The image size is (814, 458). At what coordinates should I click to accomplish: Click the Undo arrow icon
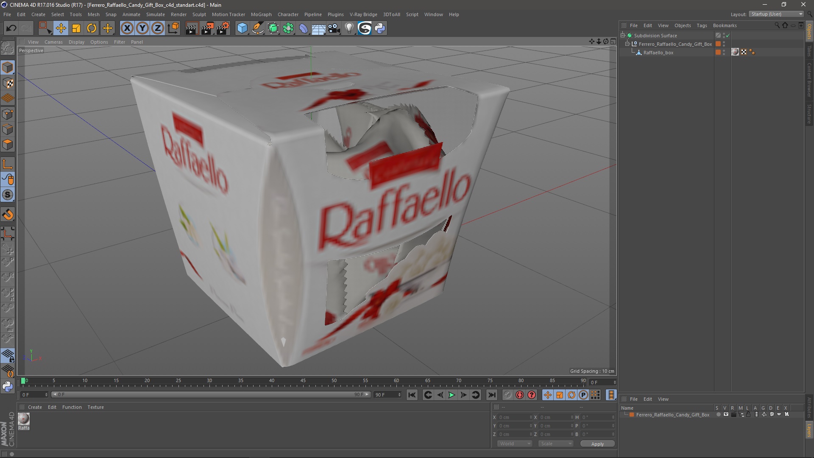[x=11, y=28]
